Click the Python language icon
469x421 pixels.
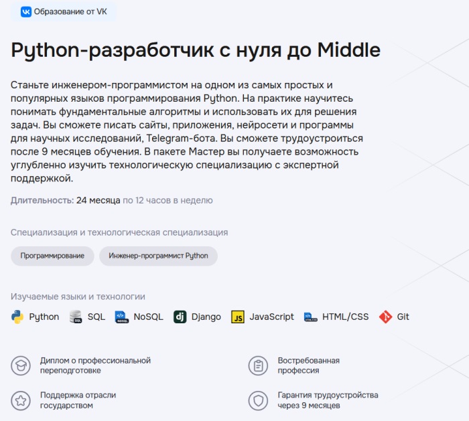tap(17, 317)
